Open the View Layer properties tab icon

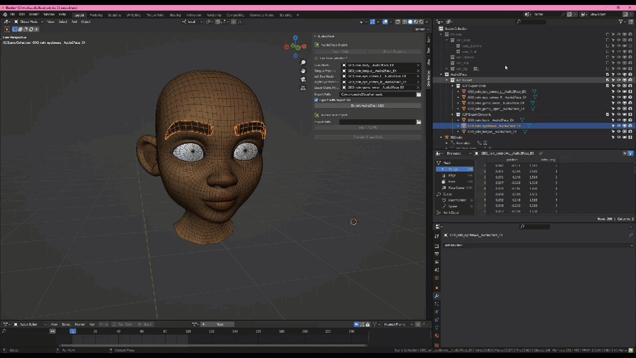coord(437,262)
